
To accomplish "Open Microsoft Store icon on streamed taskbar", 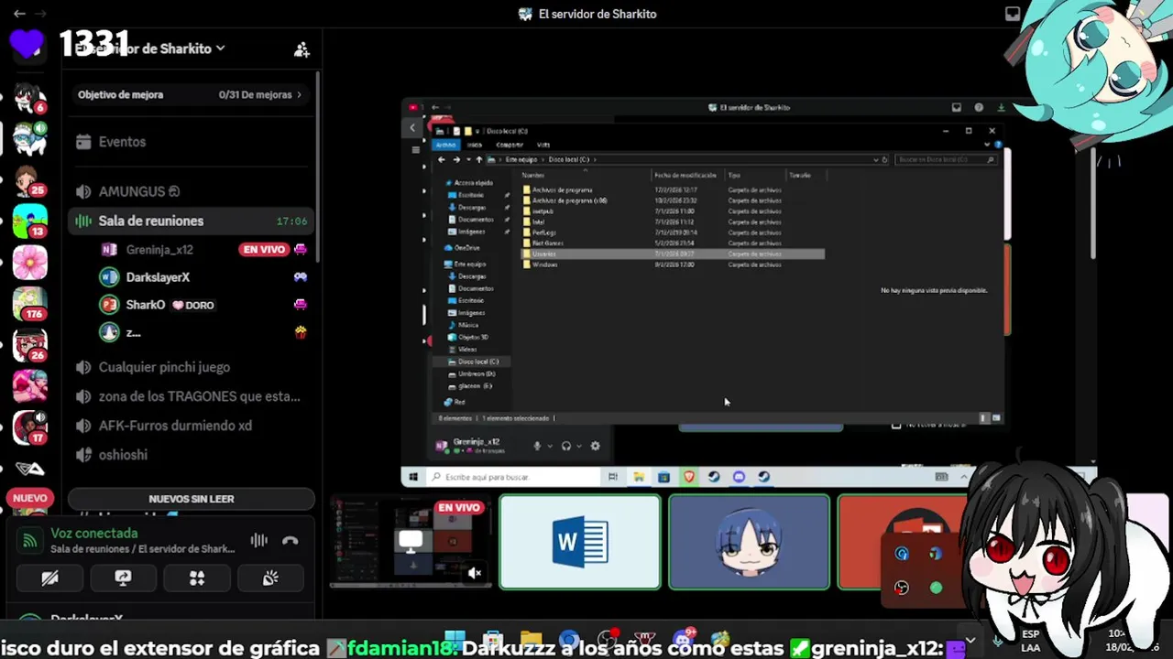I will (663, 477).
